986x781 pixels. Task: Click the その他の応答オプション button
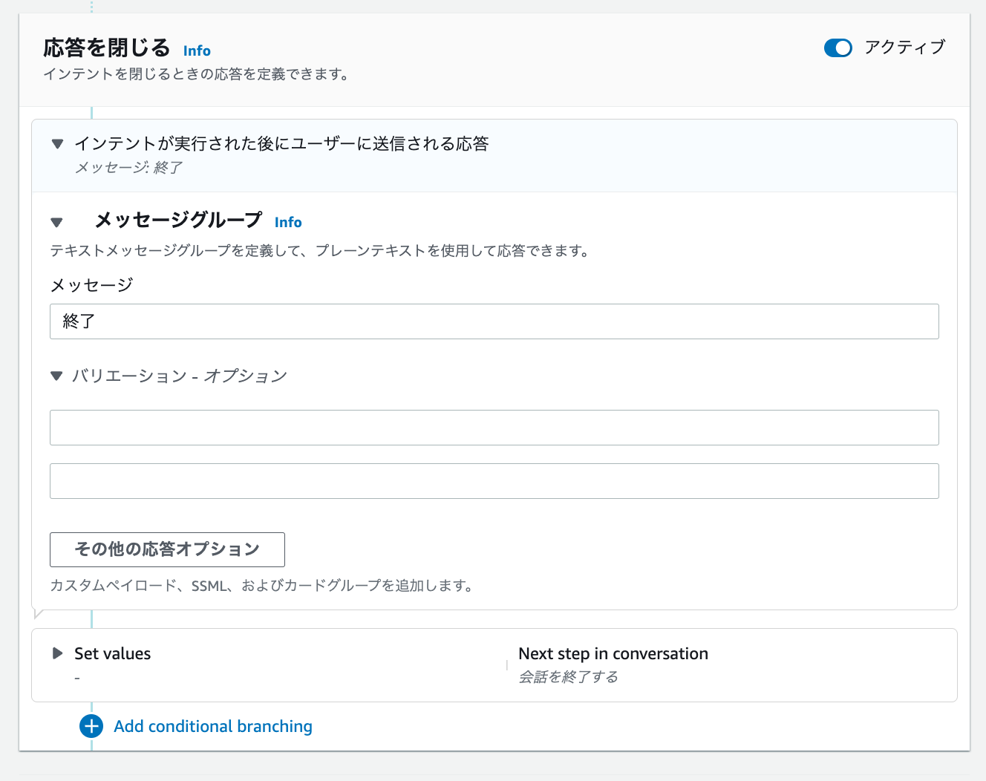(167, 549)
